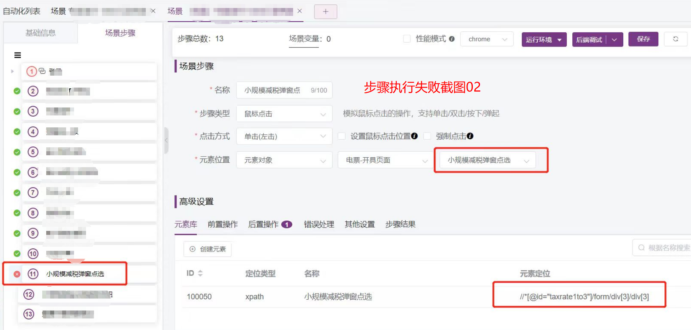Click the refresh icon button beside 保存

[x=675, y=39]
